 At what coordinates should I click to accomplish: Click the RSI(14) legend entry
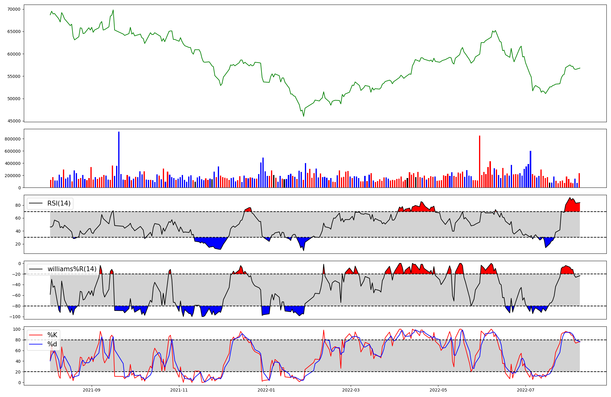pyautogui.click(x=59, y=203)
